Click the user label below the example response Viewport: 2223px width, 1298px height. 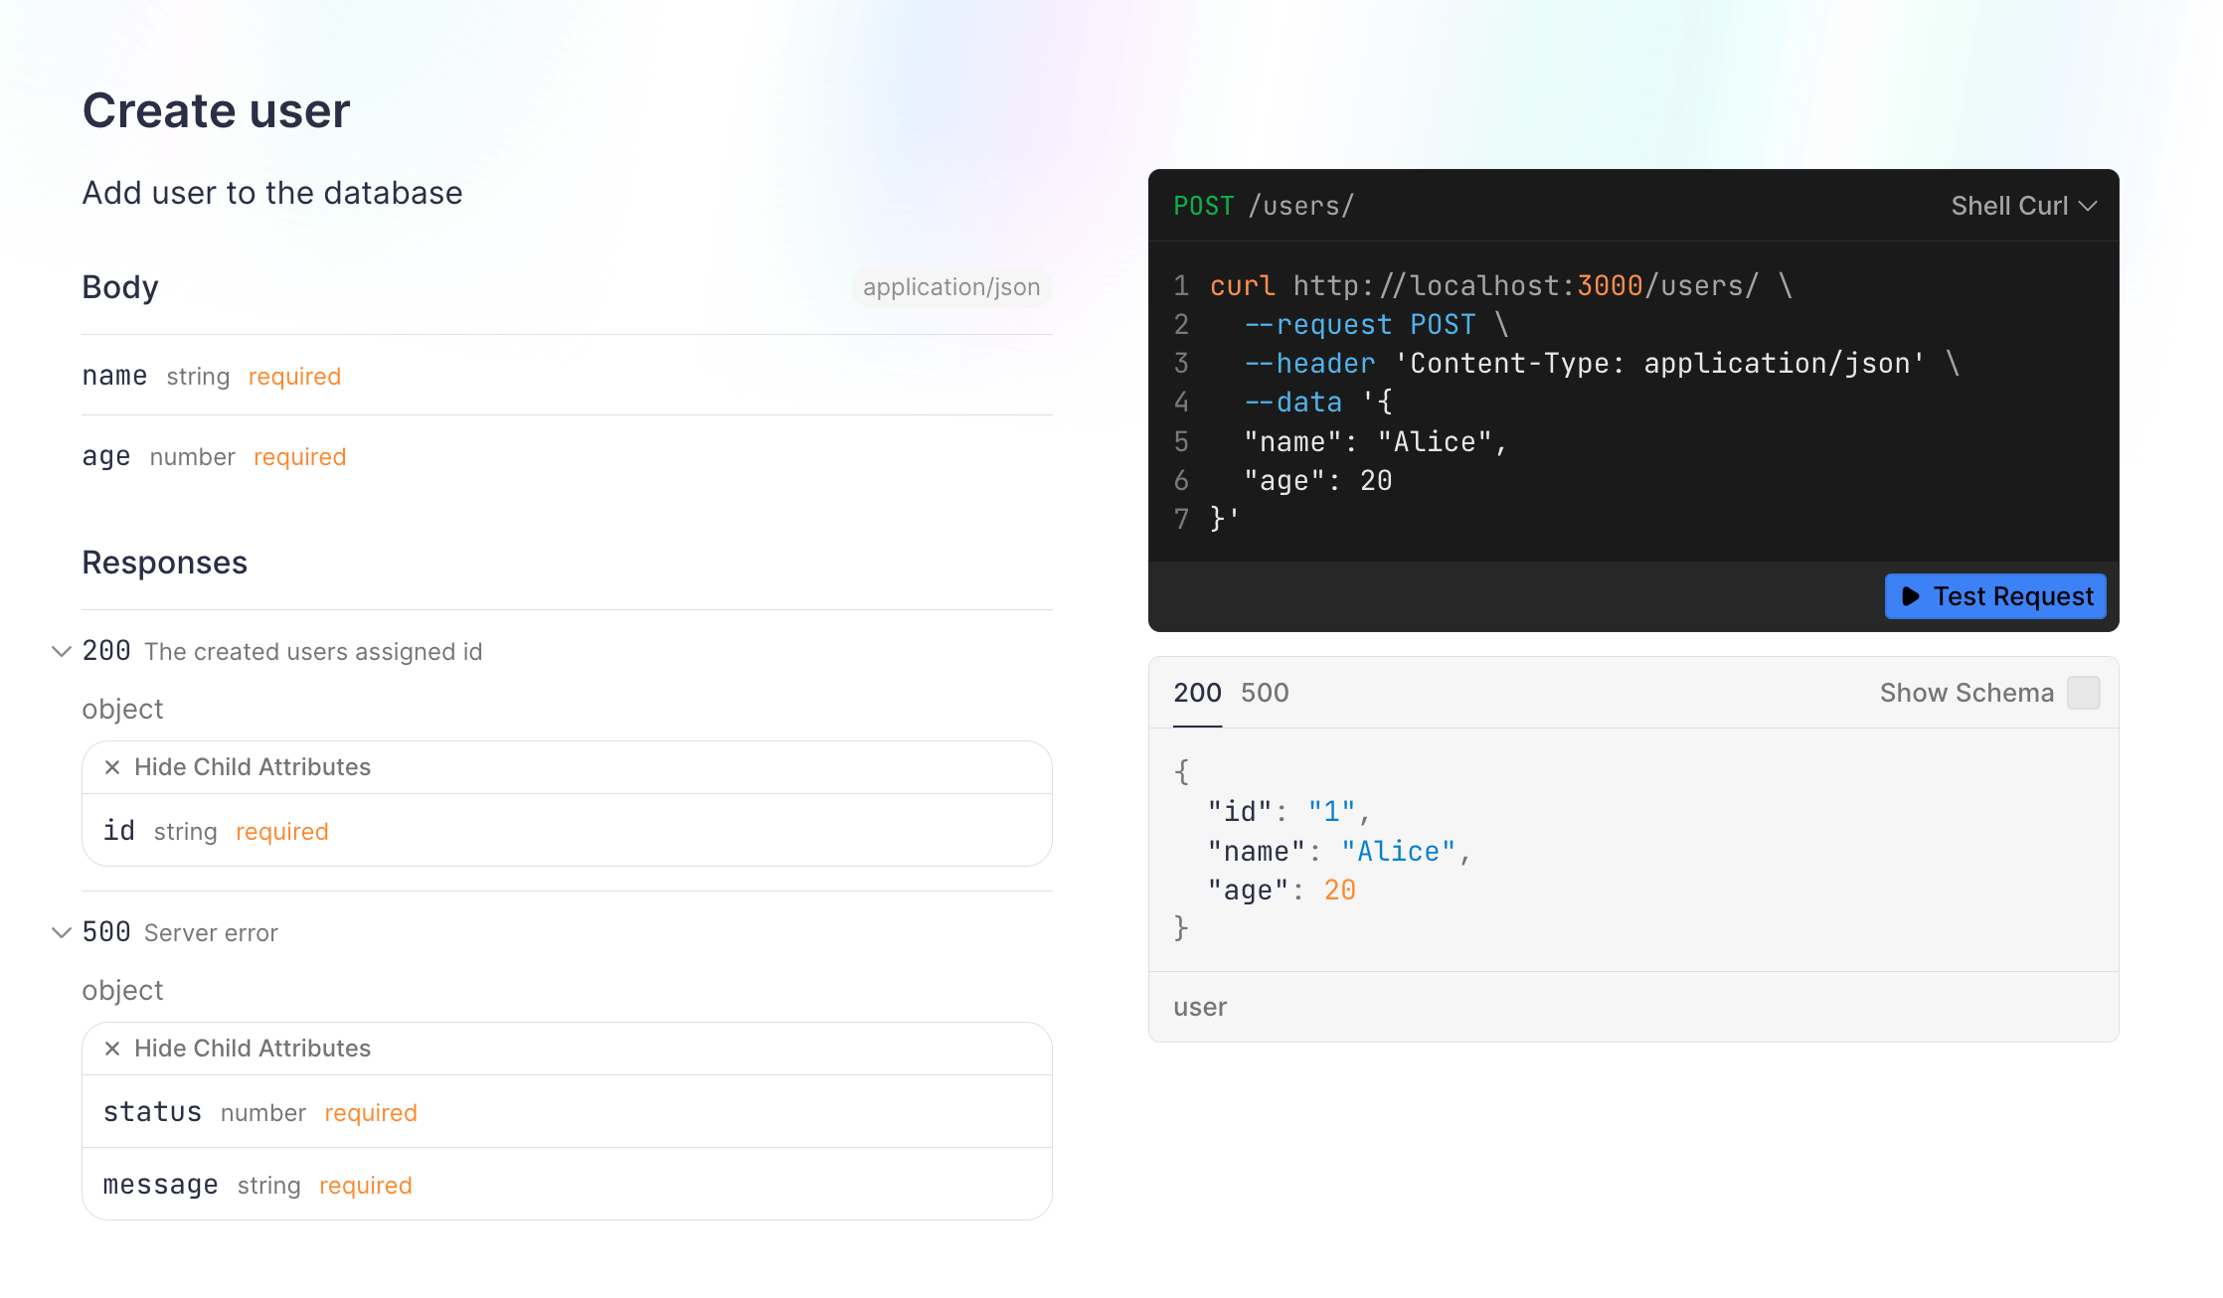point(1200,1007)
